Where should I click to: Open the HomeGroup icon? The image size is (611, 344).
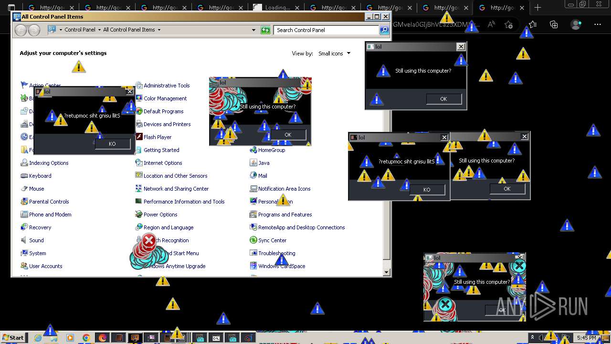(253, 150)
